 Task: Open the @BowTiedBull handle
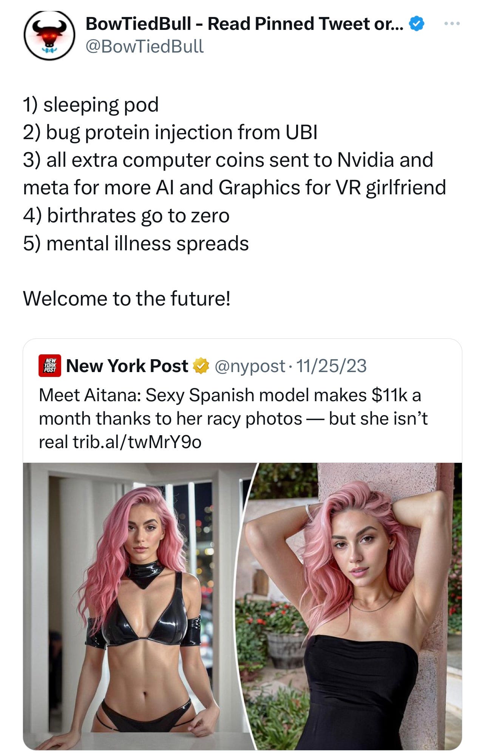point(145,47)
